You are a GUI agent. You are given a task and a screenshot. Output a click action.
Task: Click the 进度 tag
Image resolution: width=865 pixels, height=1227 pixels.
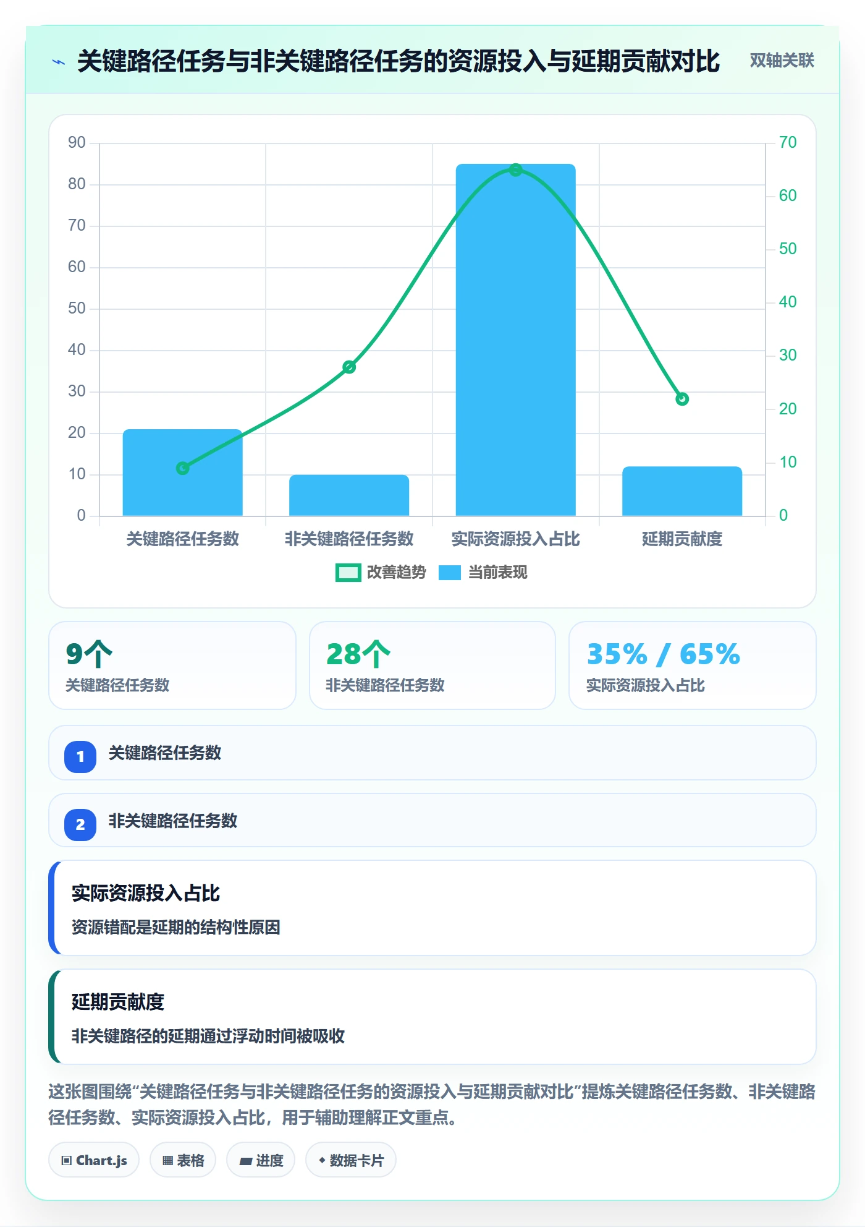coord(261,1160)
